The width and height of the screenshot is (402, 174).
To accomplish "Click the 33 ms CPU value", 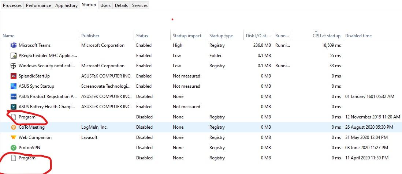I will pyautogui.click(x=335, y=66).
